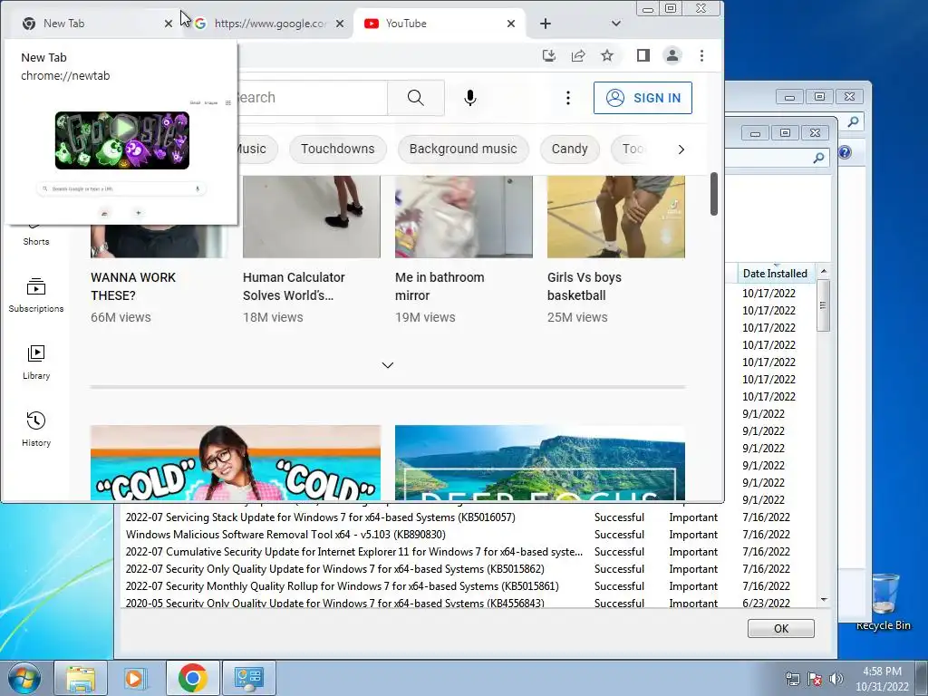928x696 pixels.
Task: Open Chrome's three-dot menu
Action: [702, 55]
